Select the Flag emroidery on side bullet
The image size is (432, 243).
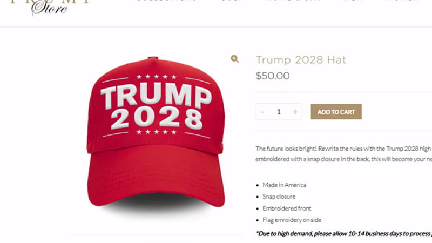(x=292, y=220)
